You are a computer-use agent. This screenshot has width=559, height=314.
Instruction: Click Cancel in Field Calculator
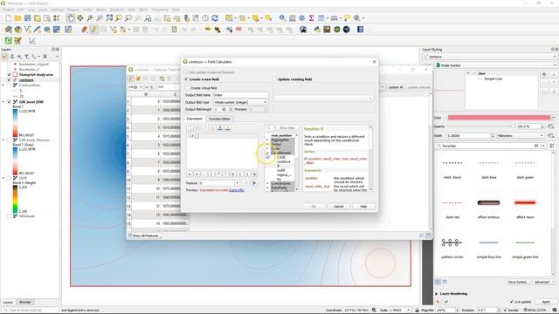click(338, 206)
